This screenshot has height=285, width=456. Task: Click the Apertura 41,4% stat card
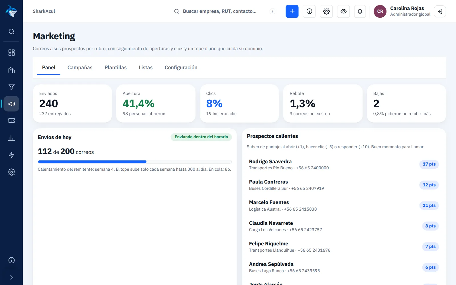click(156, 103)
